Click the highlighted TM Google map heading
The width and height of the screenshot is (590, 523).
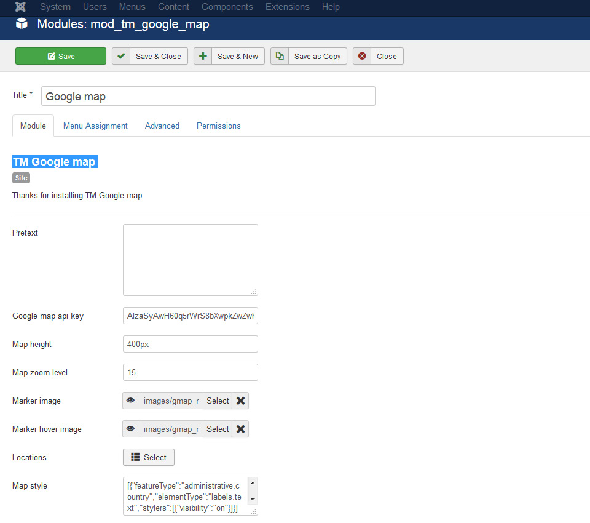coord(55,162)
